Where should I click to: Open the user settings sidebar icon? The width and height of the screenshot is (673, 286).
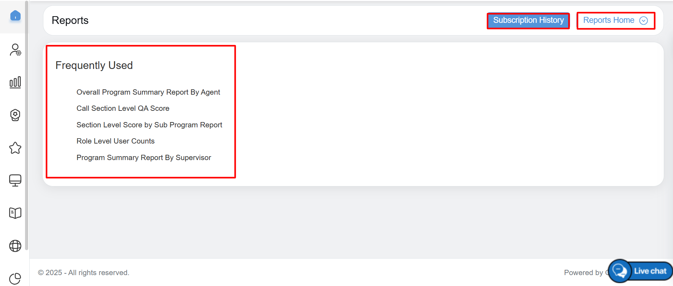pyautogui.click(x=15, y=50)
